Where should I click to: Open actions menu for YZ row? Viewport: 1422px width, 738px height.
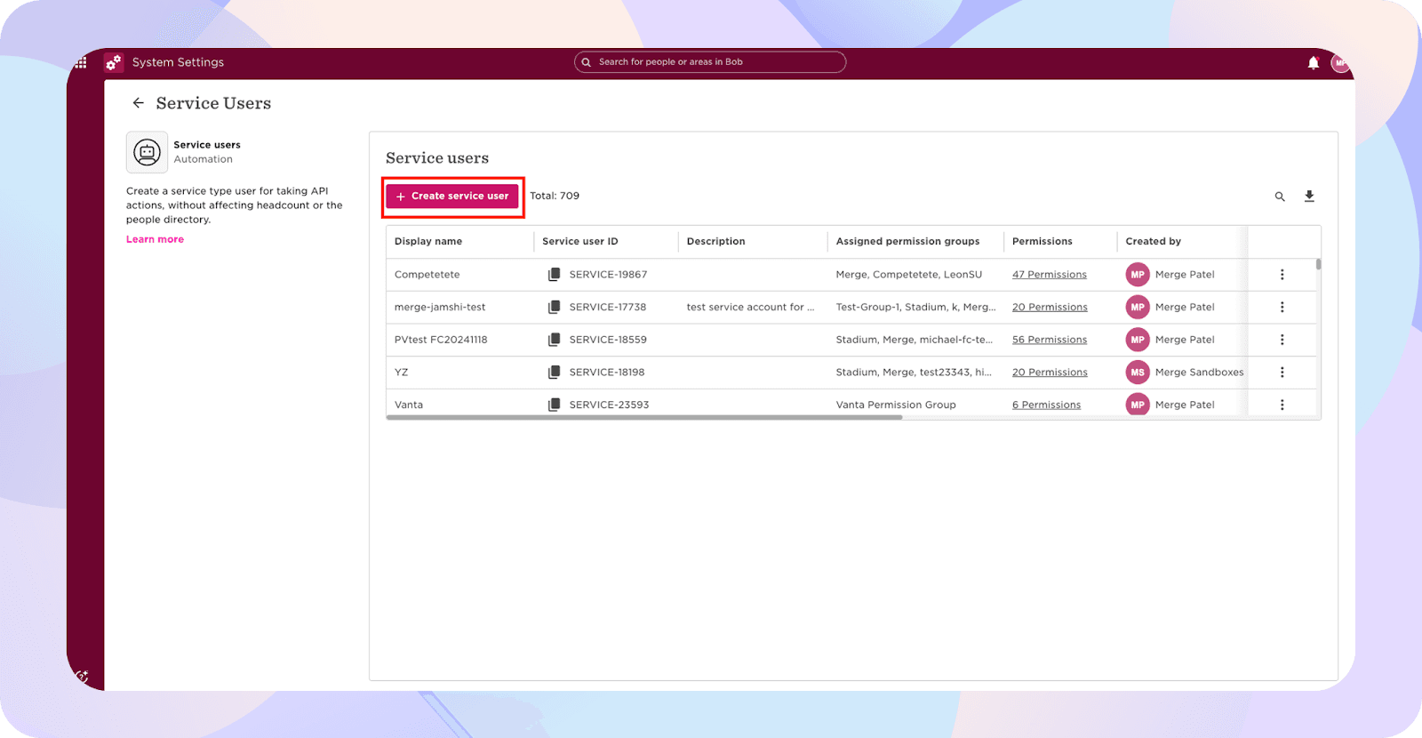(x=1282, y=373)
